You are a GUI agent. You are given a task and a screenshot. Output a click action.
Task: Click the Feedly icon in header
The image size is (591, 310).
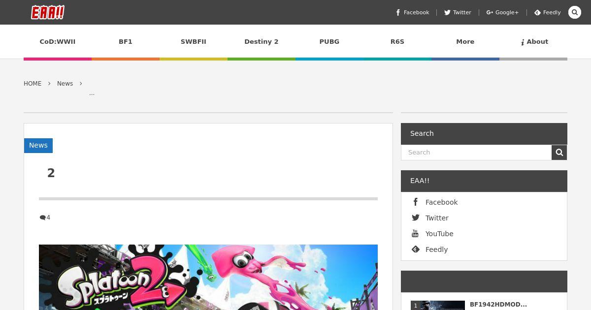click(537, 12)
